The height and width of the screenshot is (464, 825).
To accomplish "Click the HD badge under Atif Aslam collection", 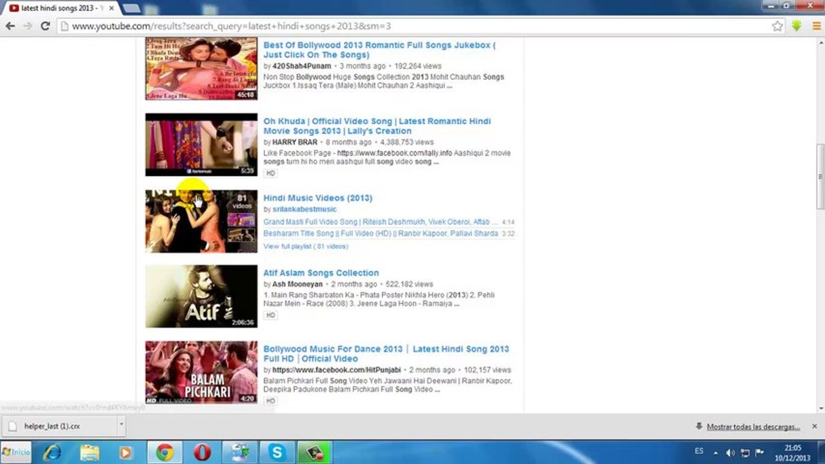I will tap(271, 315).
